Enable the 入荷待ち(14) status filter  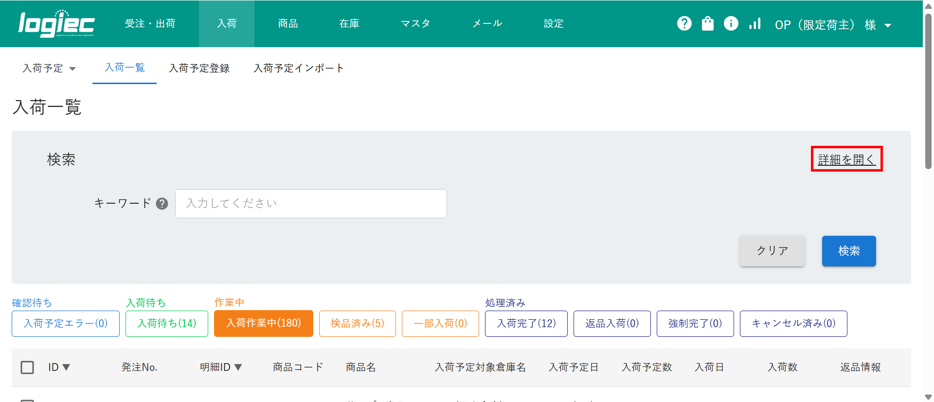[166, 324]
